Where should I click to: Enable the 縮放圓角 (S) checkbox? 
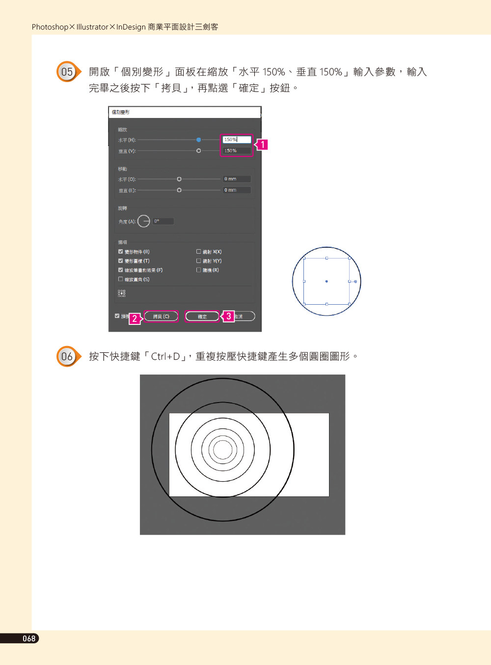[x=120, y=279]
